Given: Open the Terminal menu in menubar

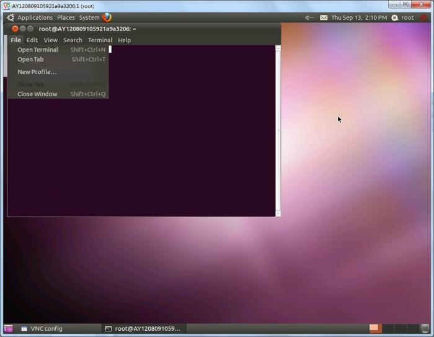Looking at the screenshot, I should [100, 40].
